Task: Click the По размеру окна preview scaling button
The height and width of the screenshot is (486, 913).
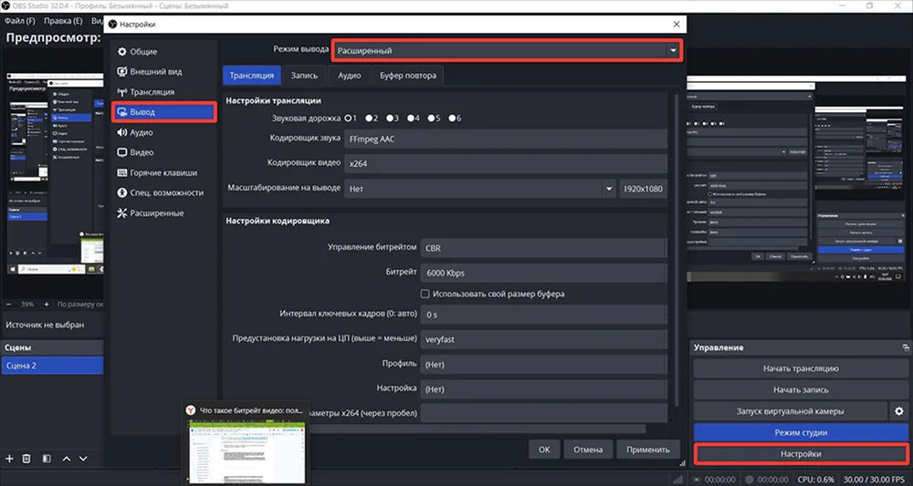Action: pos(80,304)
